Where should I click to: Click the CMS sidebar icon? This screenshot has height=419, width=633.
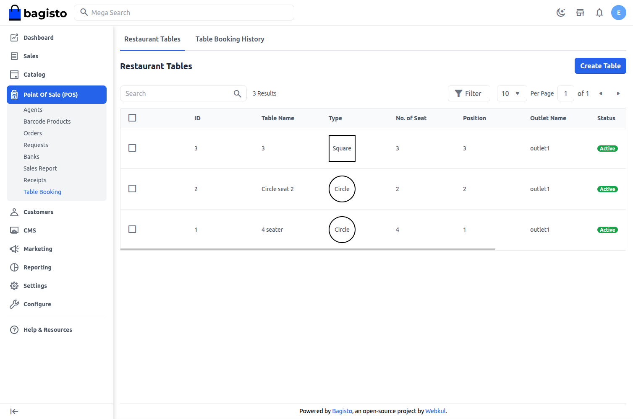(x=14, y=230)
